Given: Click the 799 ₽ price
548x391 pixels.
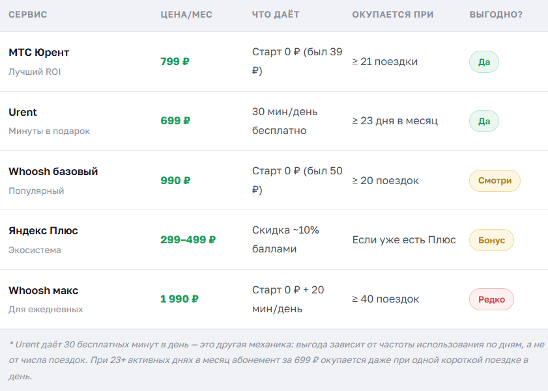Looking at the screenshot, I should coord(175,62).
